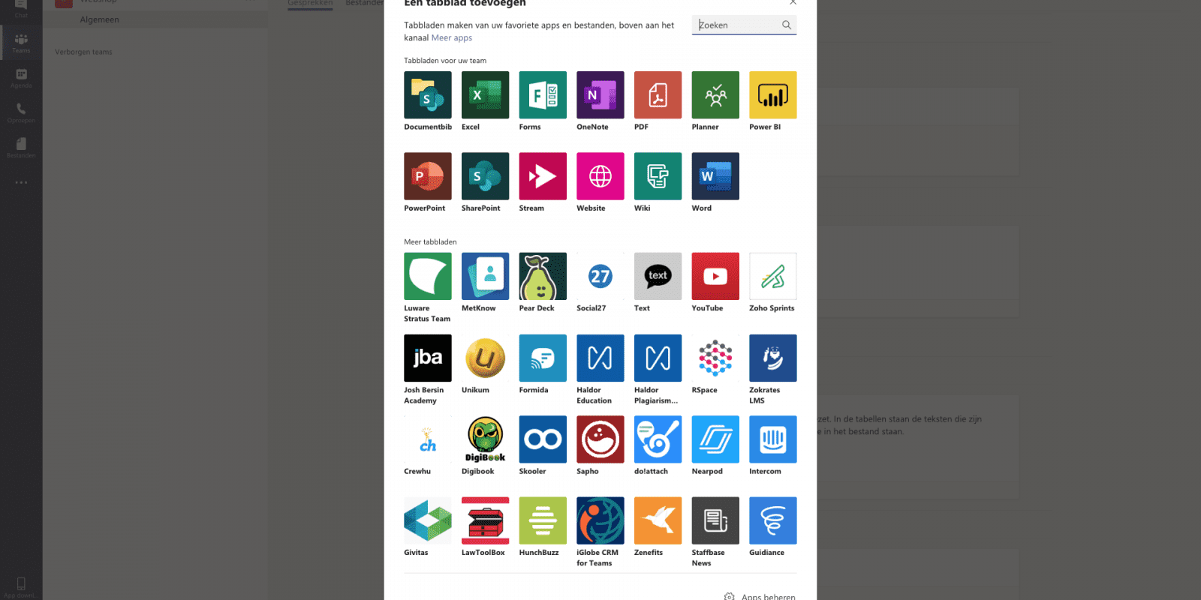Open the MetKnow app tile

click(485, 276)
